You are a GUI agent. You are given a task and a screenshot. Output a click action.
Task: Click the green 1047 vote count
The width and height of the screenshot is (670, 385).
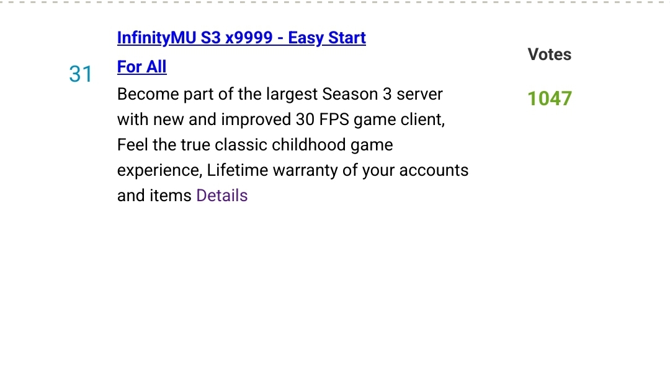[x=550, y=98]
